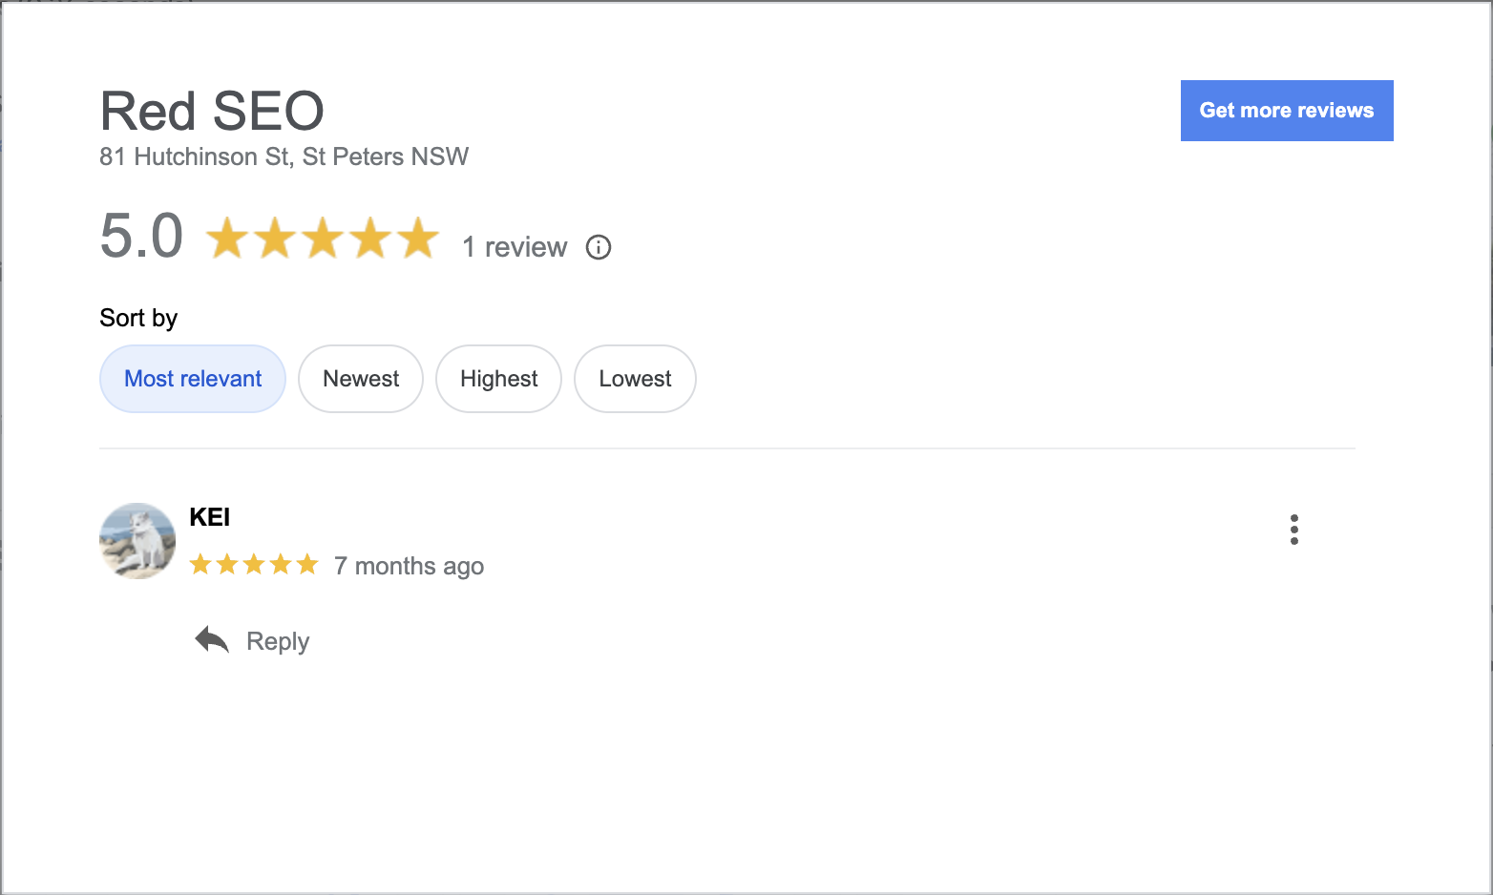
Task: Sort reviews by Newest
Action: tap(361, 379)
